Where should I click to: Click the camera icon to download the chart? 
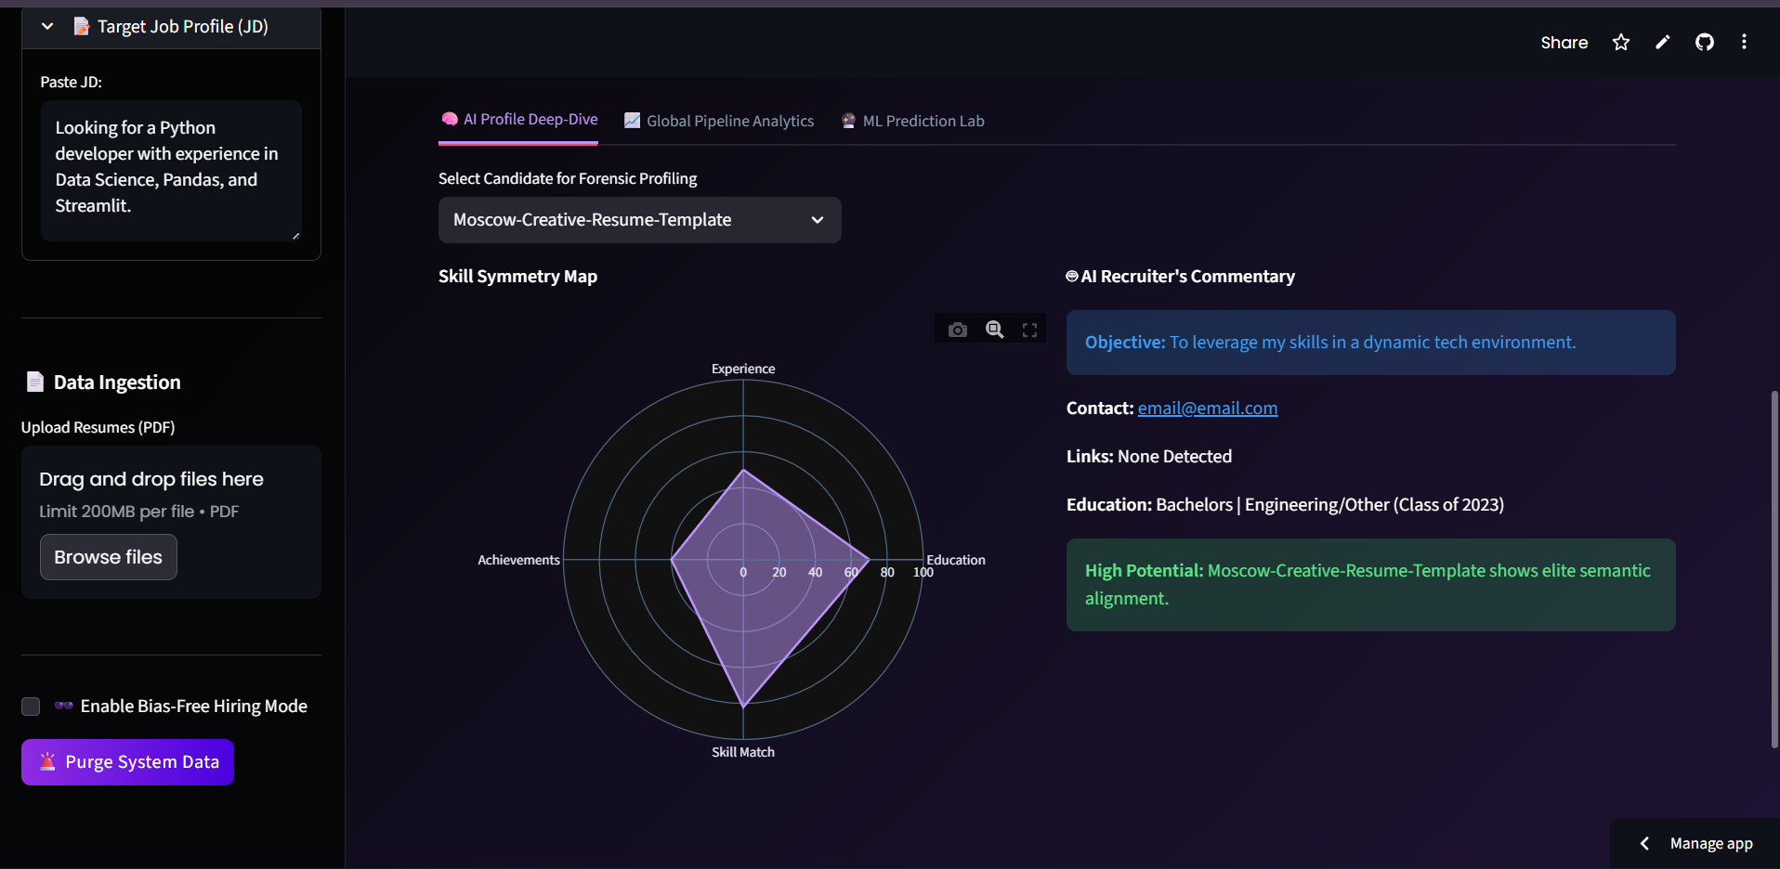click(957, 329)
